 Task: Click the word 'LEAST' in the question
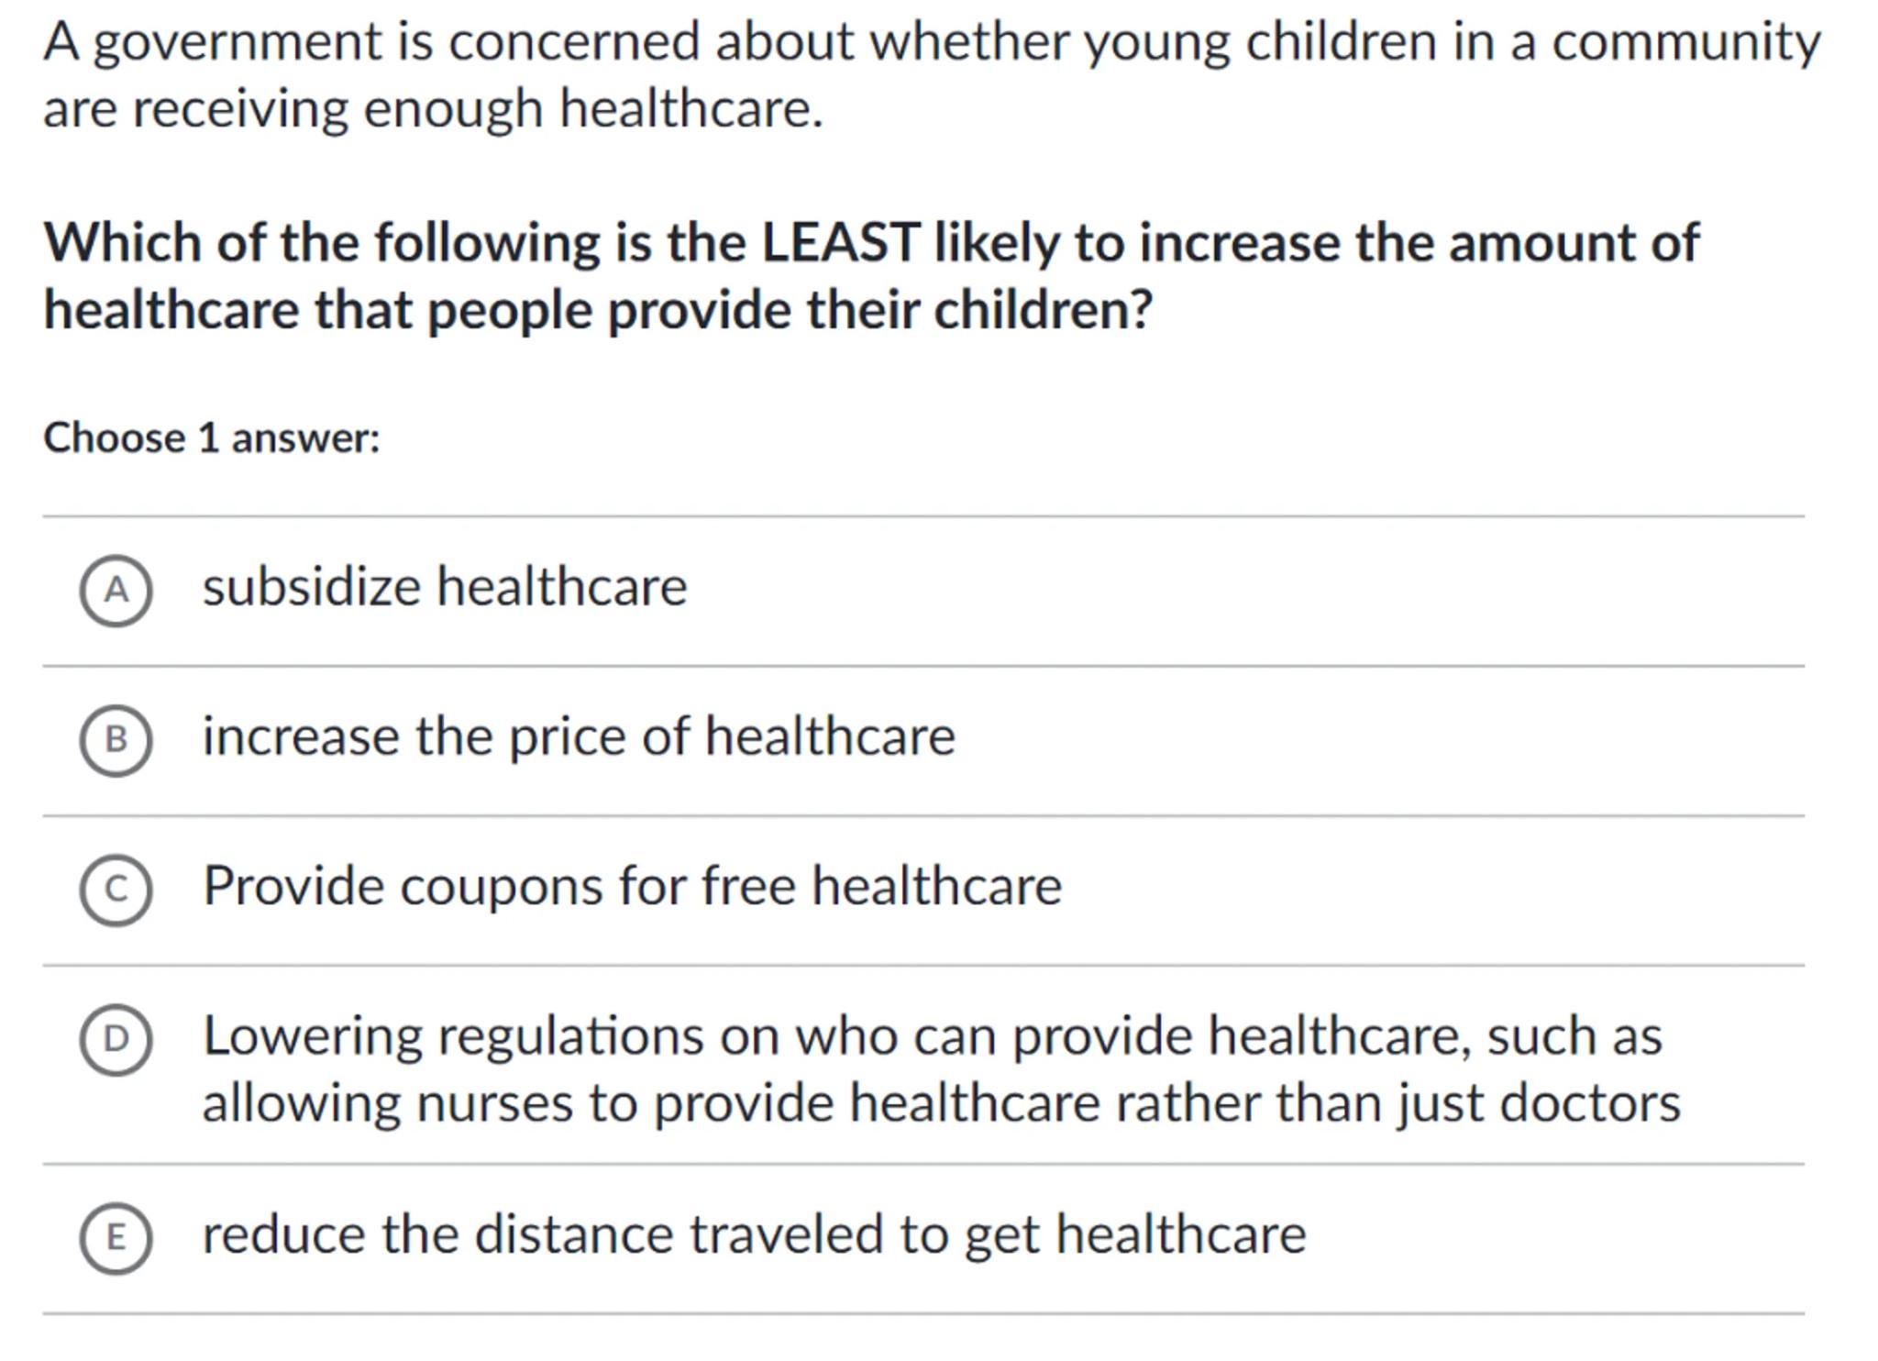840,243
